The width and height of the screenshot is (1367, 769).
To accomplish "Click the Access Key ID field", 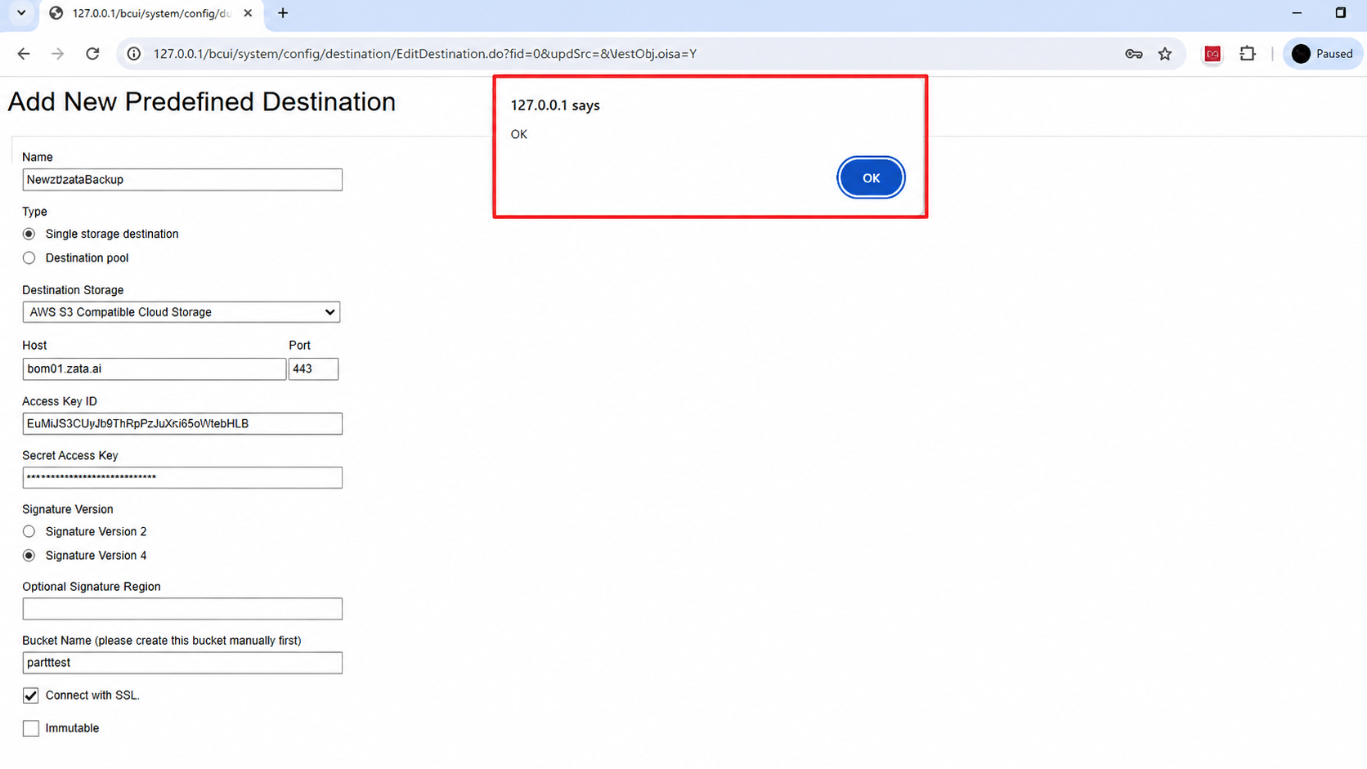I will pyautogui.click(x=182, y=423).
